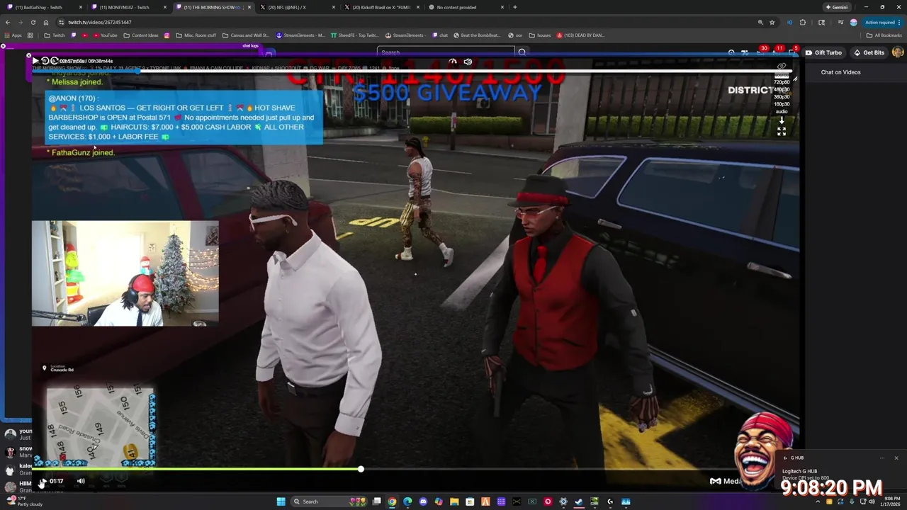Switch to the BadGalShay Twitch tab
The image size is (907, 510).
43,7
